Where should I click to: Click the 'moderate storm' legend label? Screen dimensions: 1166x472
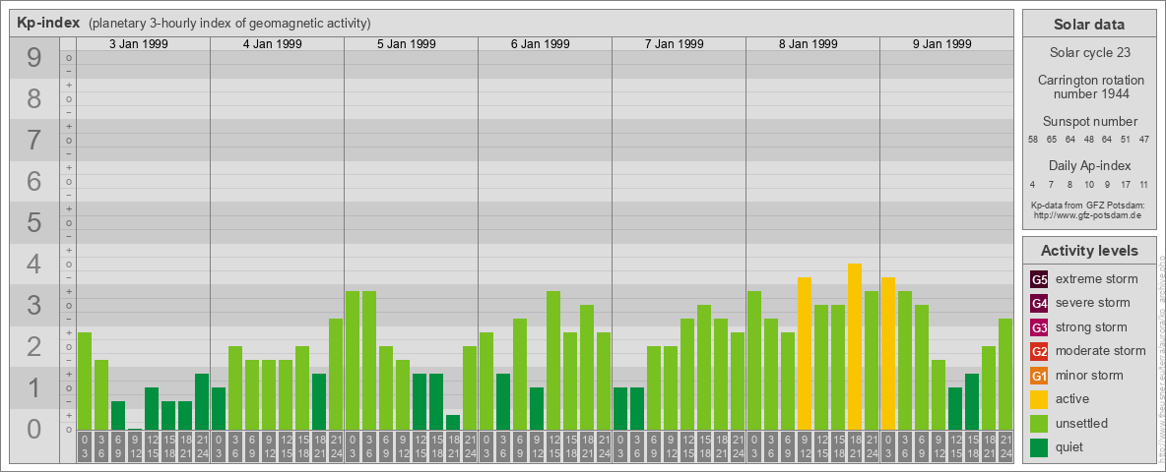pos(1101,351)
